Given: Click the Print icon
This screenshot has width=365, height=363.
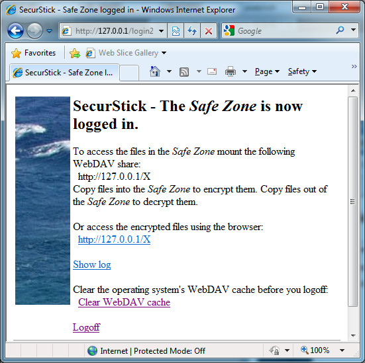Looking at the screenshot, I should 231,71.
